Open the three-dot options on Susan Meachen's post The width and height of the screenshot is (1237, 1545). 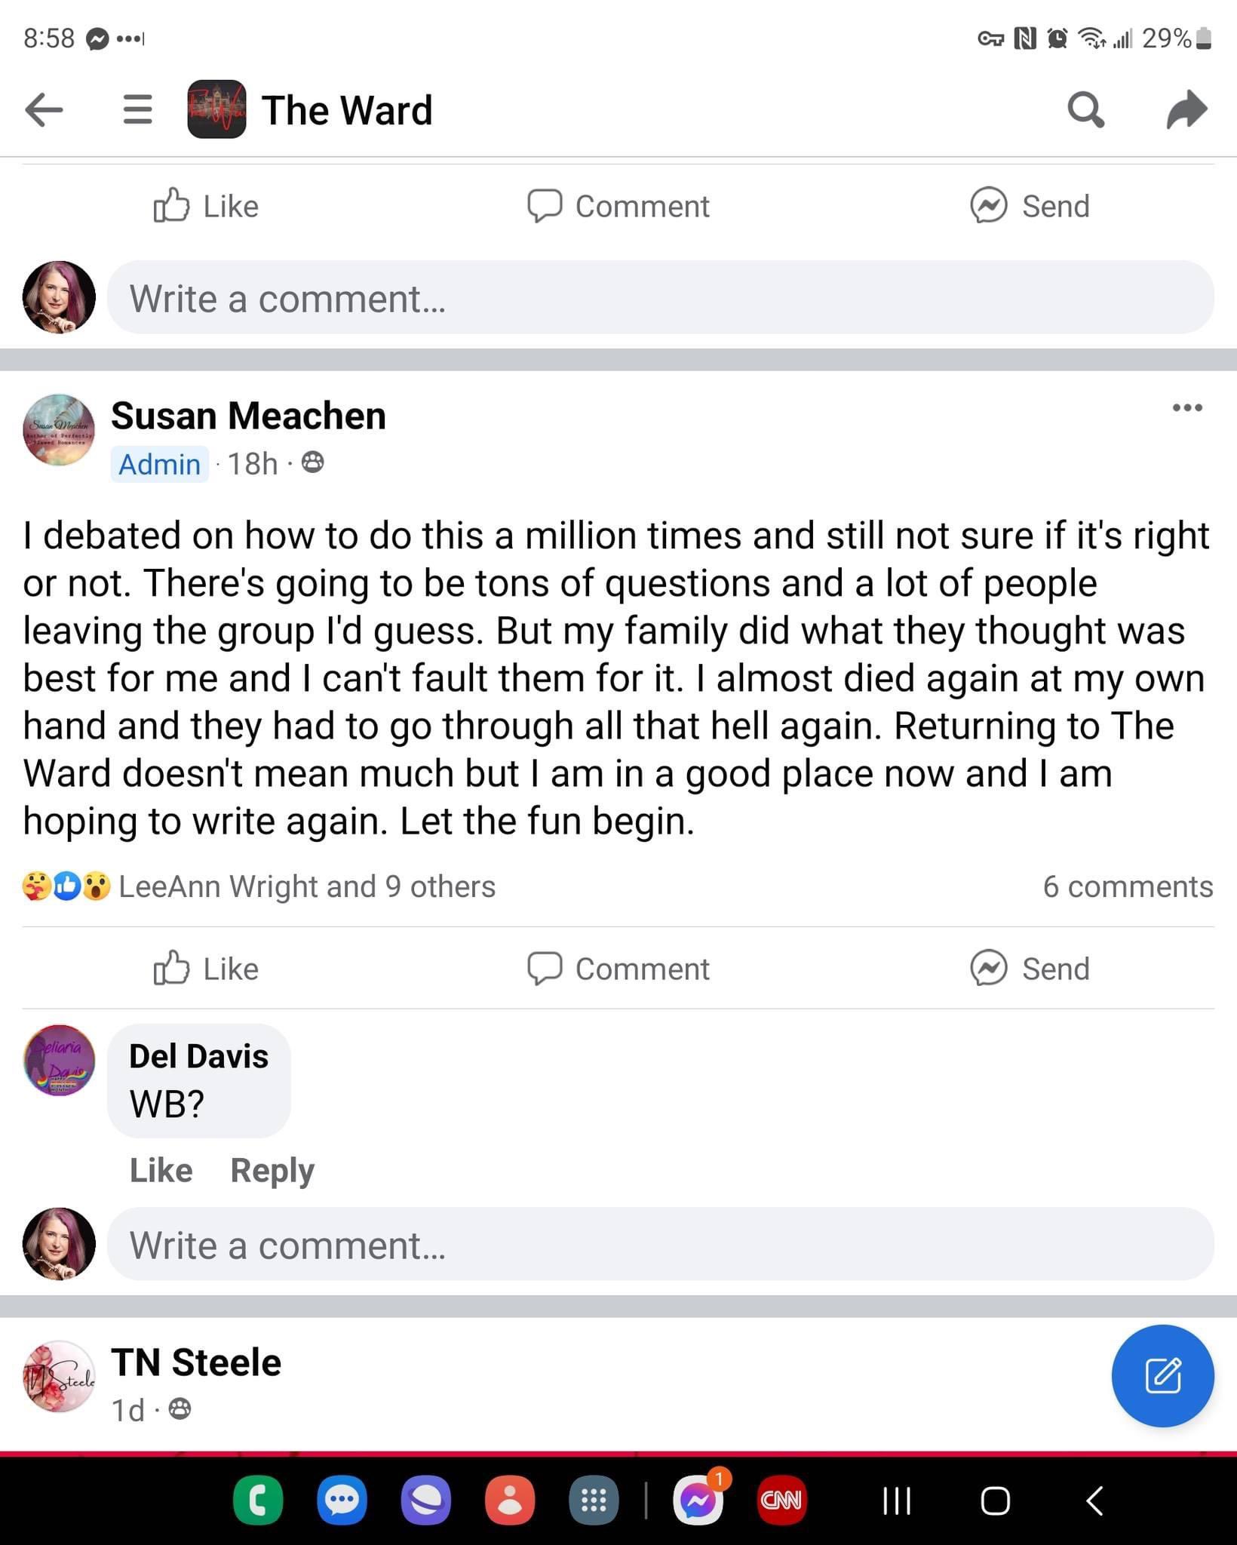click(1187, 408)
